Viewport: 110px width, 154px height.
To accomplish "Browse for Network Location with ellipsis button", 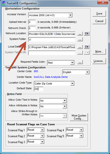I will click(x=80, y=34).
